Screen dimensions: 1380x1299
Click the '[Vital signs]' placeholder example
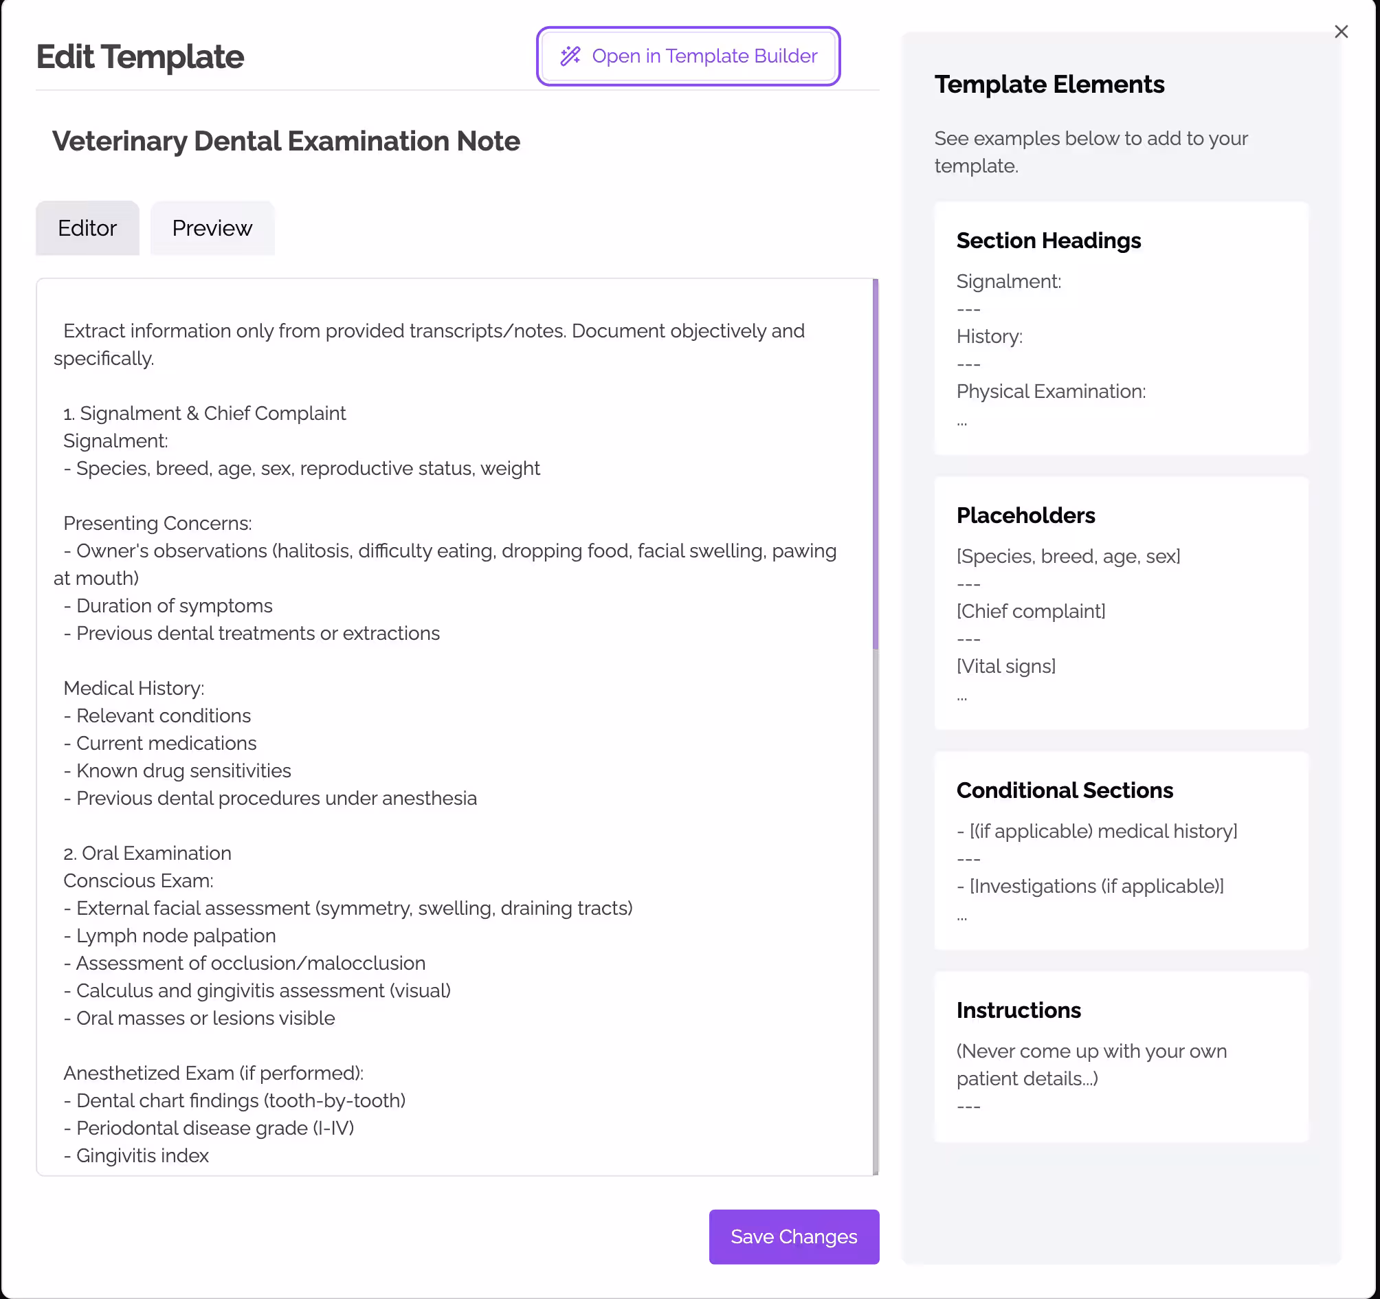click(1006, 667)
